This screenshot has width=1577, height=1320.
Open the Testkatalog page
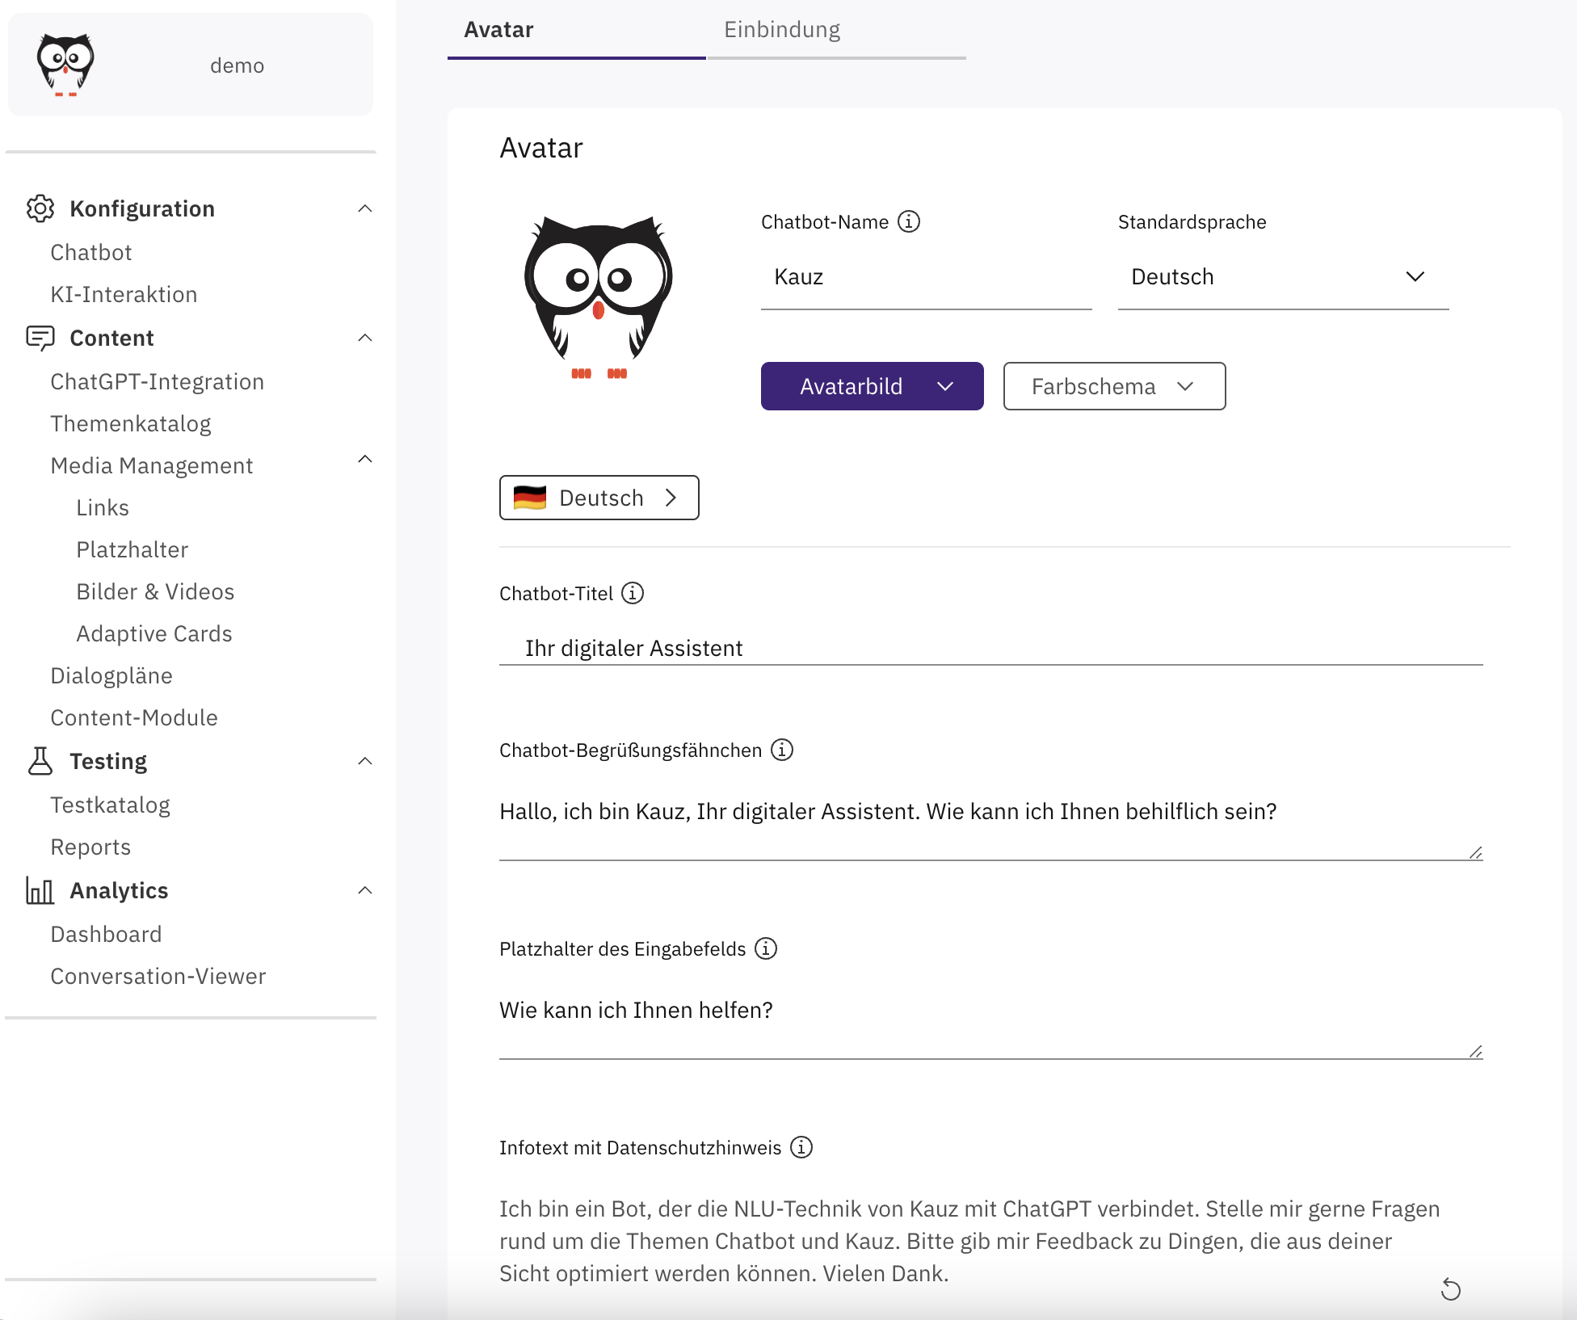(x=111, y=805)
